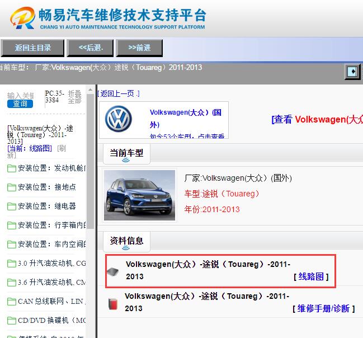Click the blue Touareg car thumbnail

click(x=140, y=195)
